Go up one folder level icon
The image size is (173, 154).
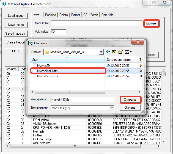[114, 52]
